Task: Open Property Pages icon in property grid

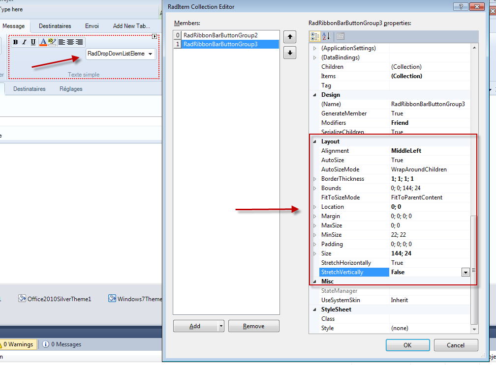Action: point(341,36)
